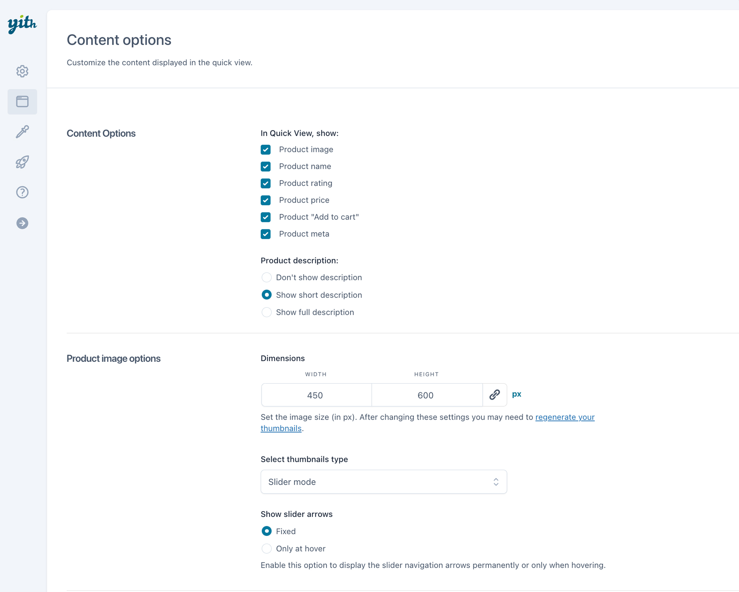Uncheck the Product meta checkbox

[266, 234]
